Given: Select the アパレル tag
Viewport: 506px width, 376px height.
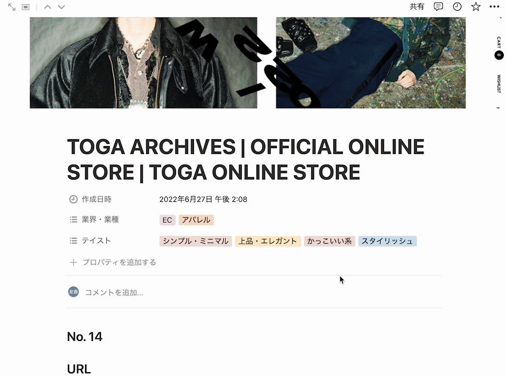Looking at the screenshot, I should (x=196, y=220).
